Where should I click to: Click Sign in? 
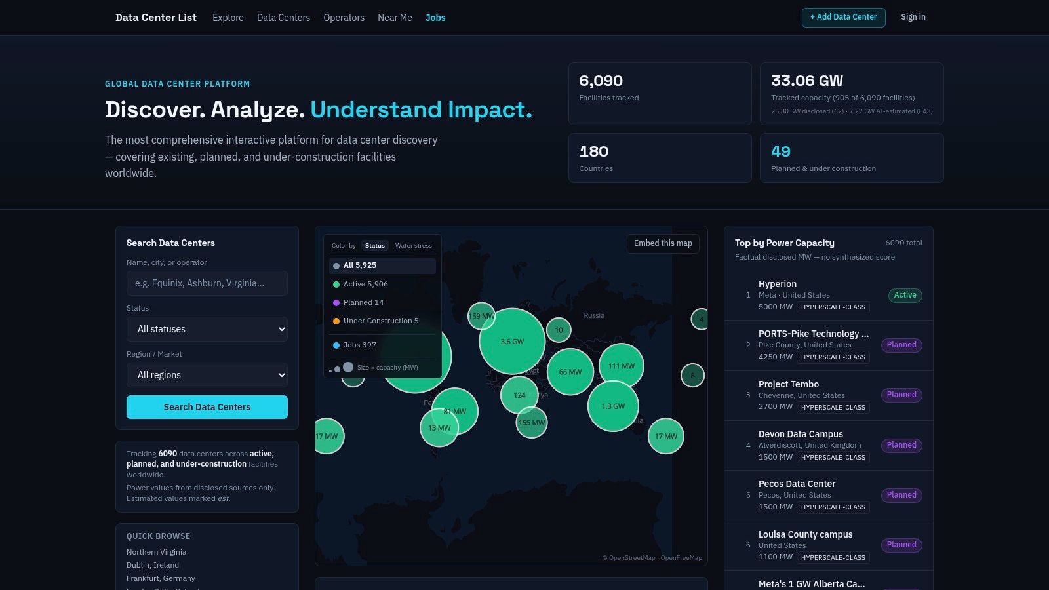point(913,17)
